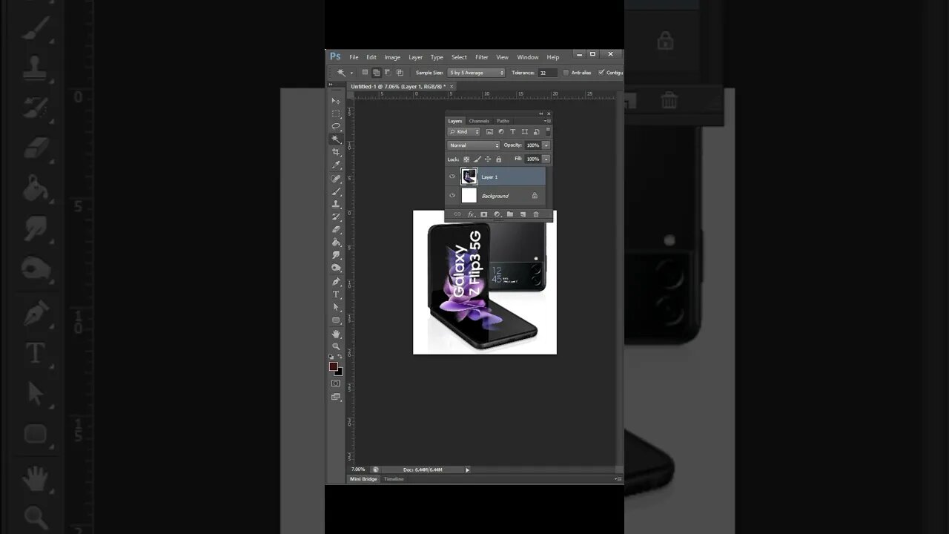Select the Hand tool
The width and height of the screenshot is (949, 534).
click(x=336, y=334)
